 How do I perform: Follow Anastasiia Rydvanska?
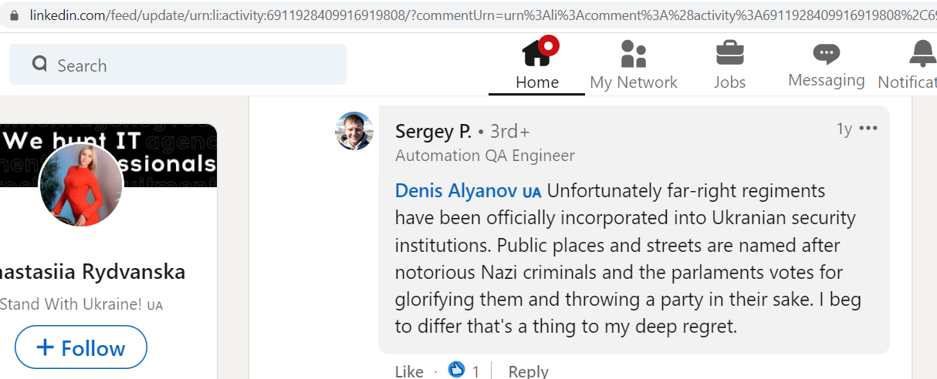pos(81,347)
